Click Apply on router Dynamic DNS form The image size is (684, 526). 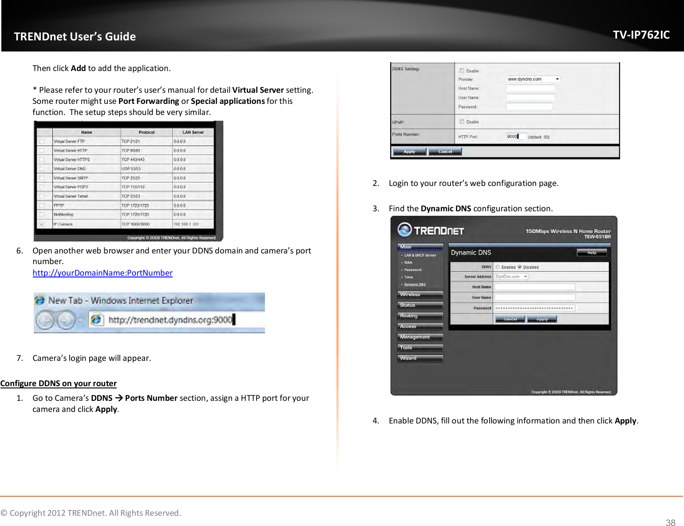(x=542, y=319)
